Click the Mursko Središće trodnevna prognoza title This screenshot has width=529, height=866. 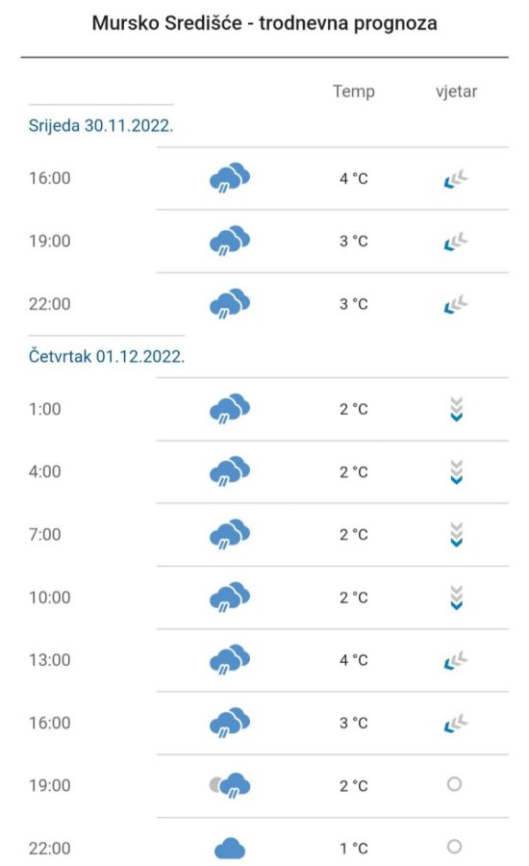(x=264, y=23)
